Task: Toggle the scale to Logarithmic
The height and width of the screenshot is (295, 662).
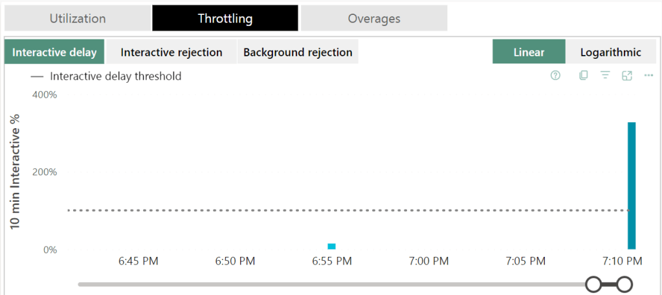Action: pos(611,52)
